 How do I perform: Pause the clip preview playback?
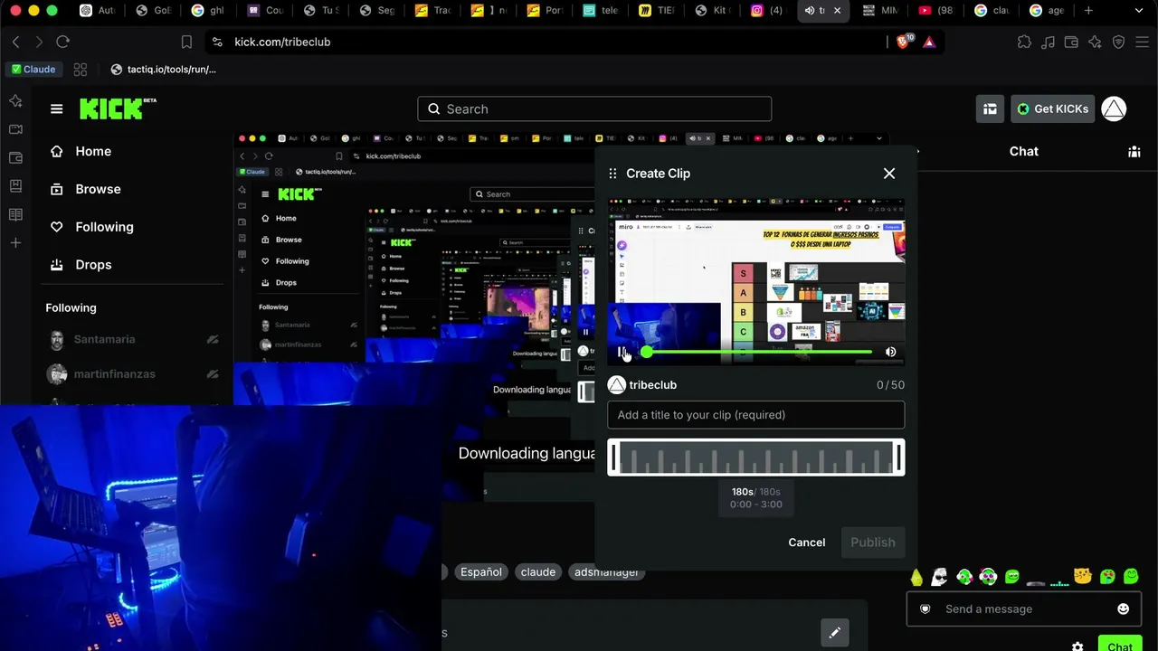pos(622,352)
